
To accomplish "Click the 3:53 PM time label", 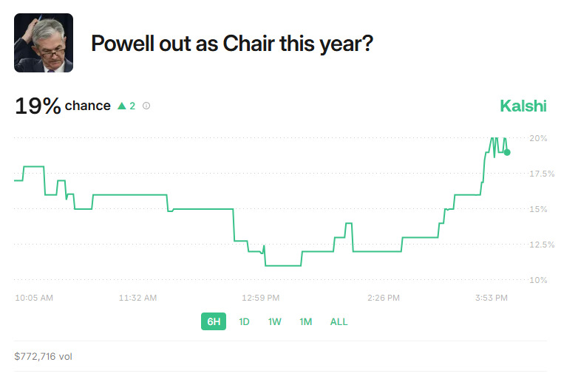I will tap(491, 298).
